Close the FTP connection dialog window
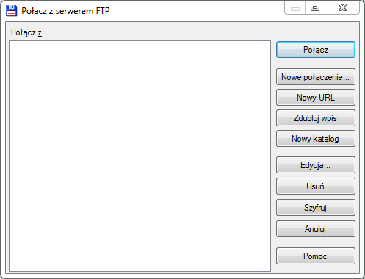 click(x=342, y=7)
